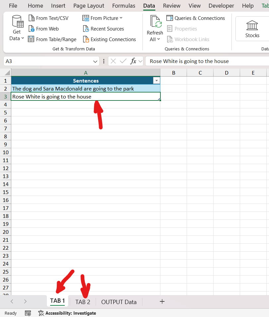Click the formula bar Cancel X icon

113,61
